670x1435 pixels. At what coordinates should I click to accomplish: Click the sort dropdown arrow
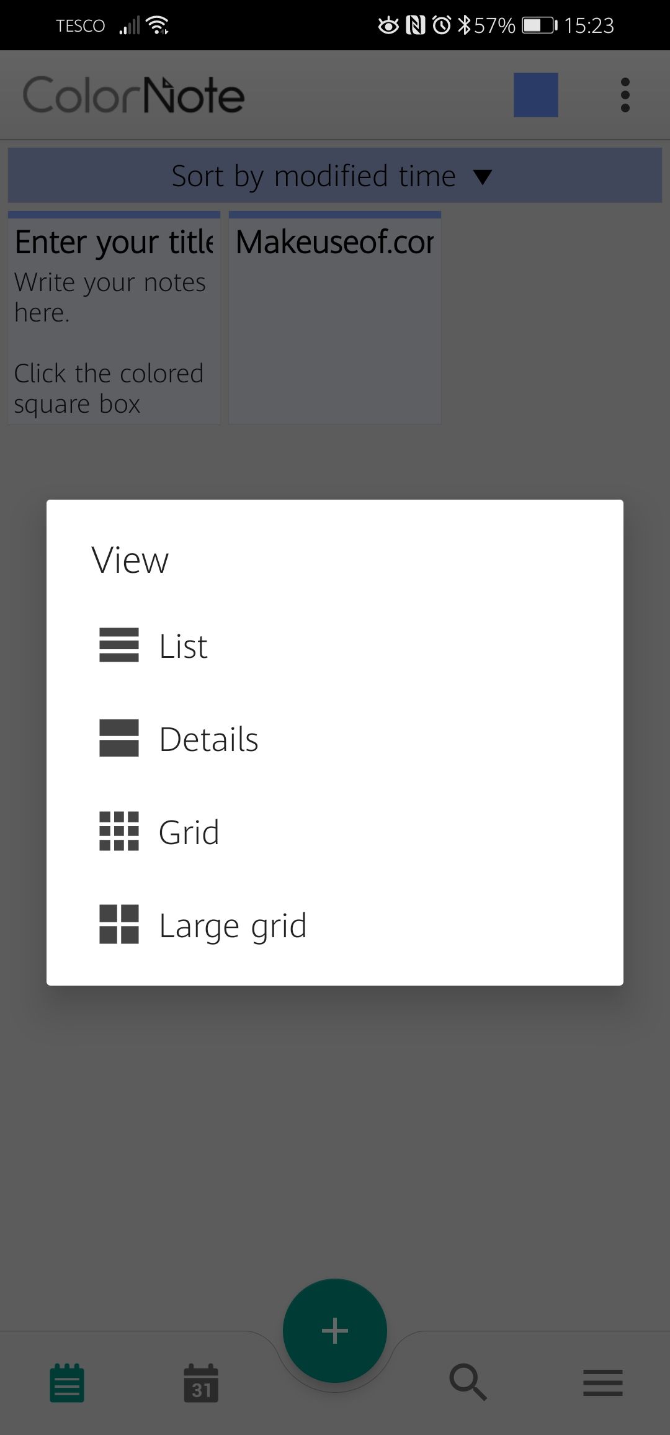tap(482, 178)
